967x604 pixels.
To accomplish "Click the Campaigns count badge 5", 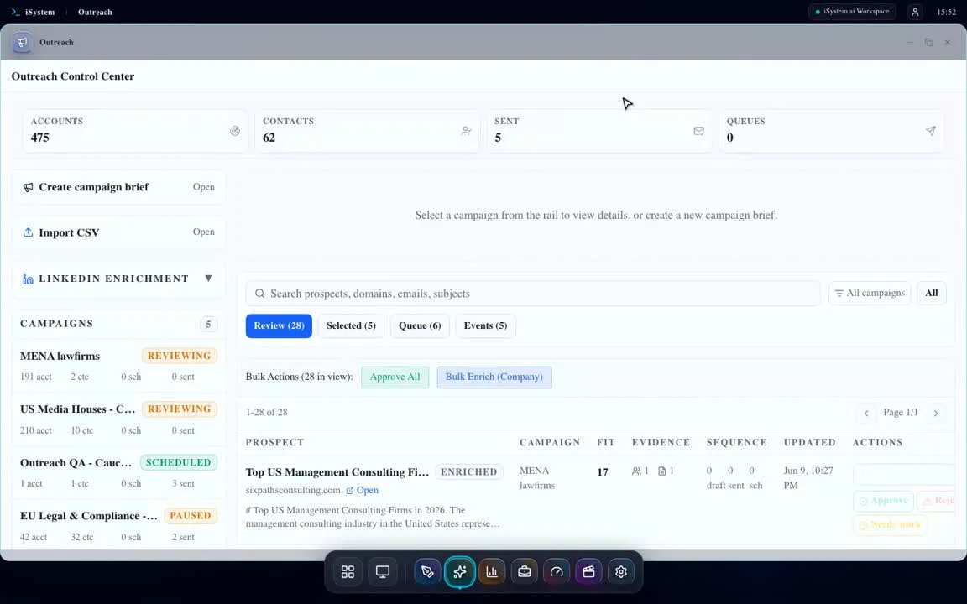I will point(208,324).
